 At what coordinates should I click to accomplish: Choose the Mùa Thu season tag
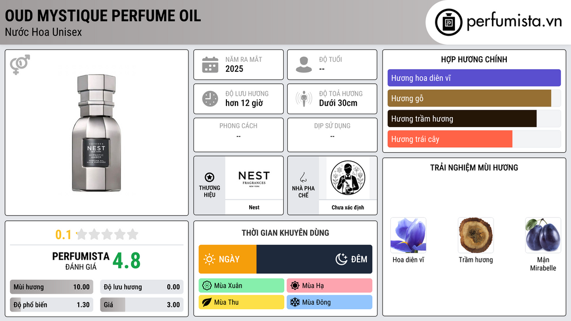pos(241,302)
